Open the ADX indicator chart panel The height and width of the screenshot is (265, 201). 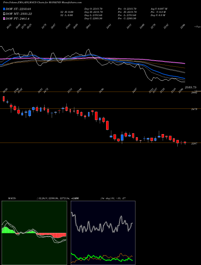[103, 233]
